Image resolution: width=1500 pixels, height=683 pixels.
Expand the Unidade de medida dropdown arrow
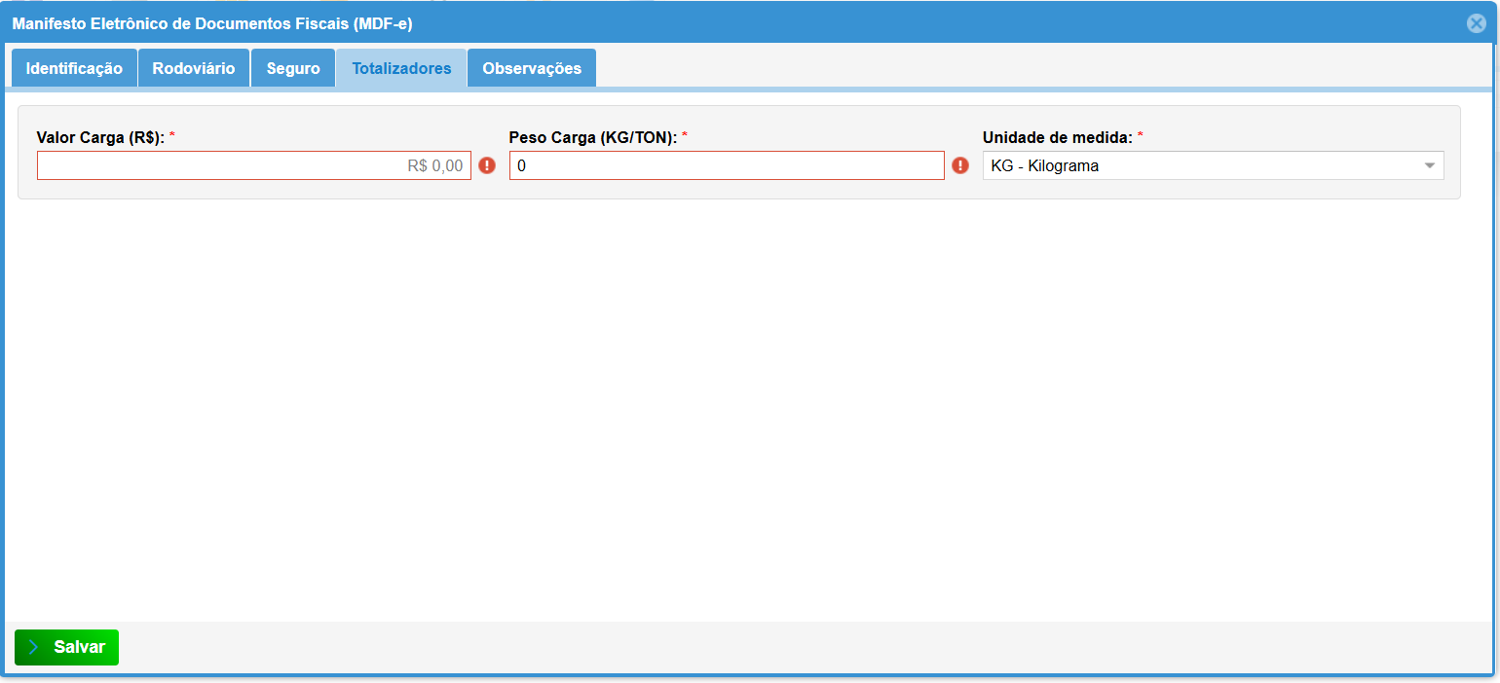point(1430,165)
